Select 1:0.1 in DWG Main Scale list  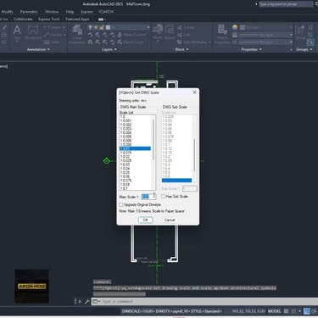tap(124, 188)
